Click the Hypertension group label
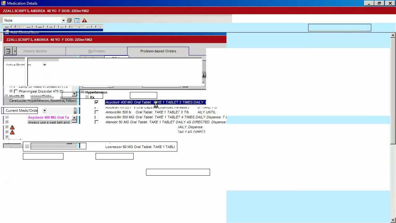The width and height of the screenshot is (396, 223). tap(96, 92)
